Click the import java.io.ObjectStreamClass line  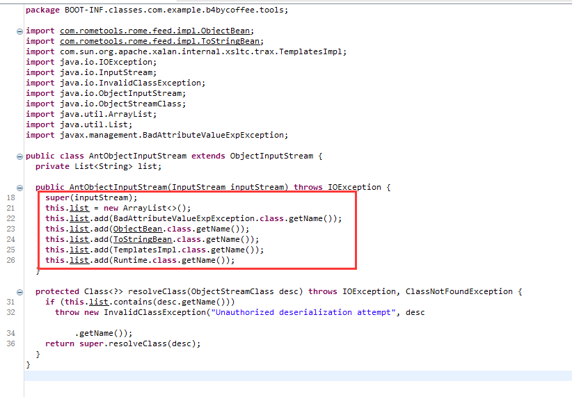tap(106, 104)
